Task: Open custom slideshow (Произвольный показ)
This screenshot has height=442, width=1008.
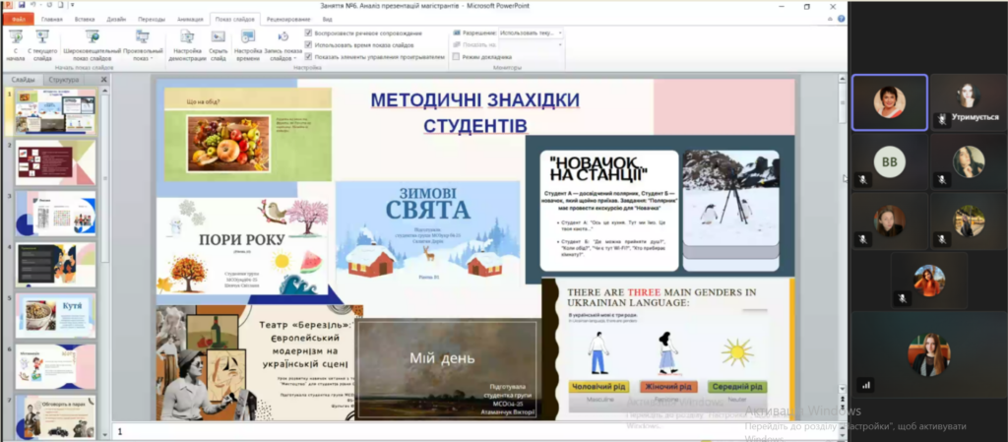Action: point(143,45)
